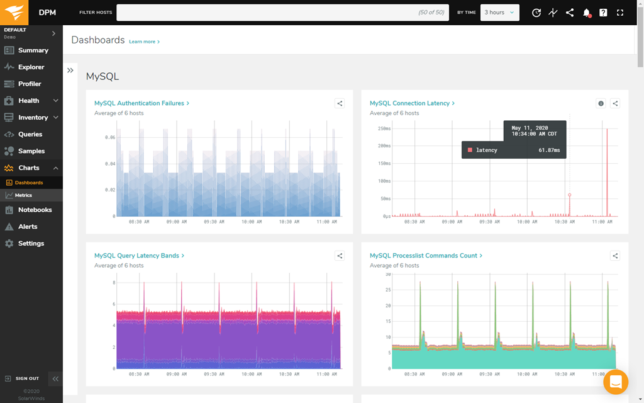Enter fullscreen mode with the expand icon
Image resolution: width=644 pixels, height=403 pixels.
[619, 12]
